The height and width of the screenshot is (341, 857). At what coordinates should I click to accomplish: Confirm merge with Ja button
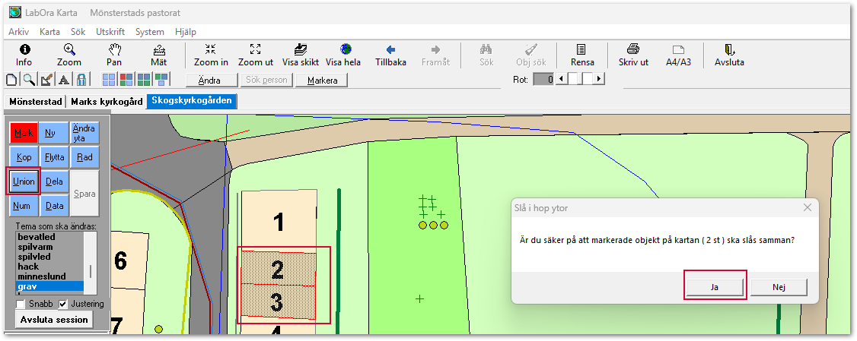(x=715, y=287)
